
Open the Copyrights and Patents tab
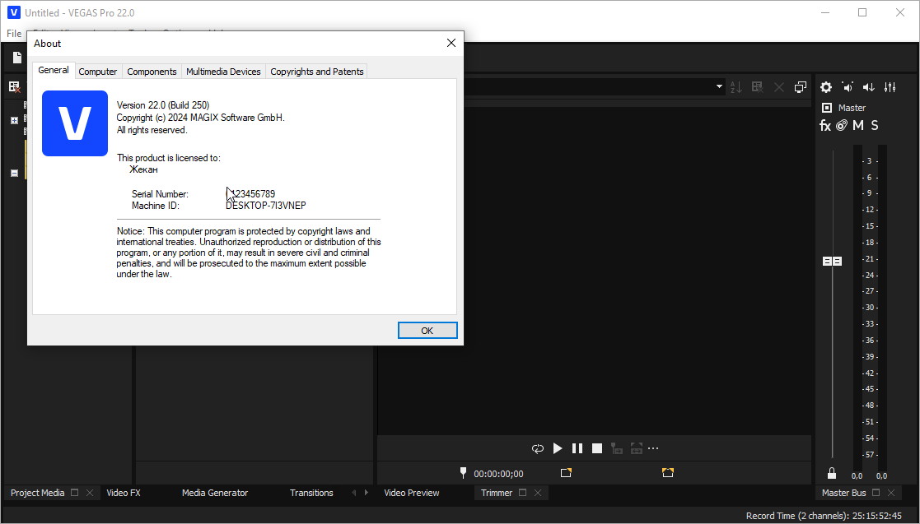pyautogui.click(x=317, y=72)
